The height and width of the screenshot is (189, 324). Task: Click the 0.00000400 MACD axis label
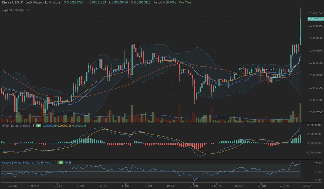pos(315,125)
